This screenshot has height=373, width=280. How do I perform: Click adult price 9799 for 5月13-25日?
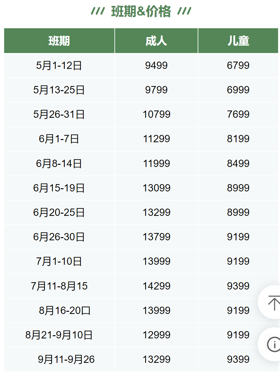click(156, 90)
